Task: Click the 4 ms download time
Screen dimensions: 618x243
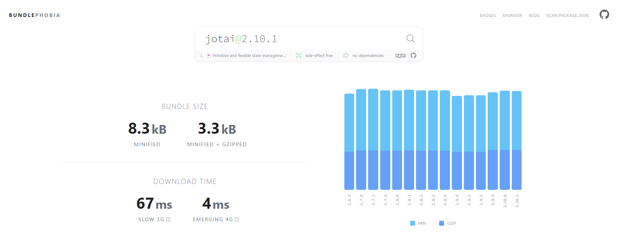Action: pos(216,204)
